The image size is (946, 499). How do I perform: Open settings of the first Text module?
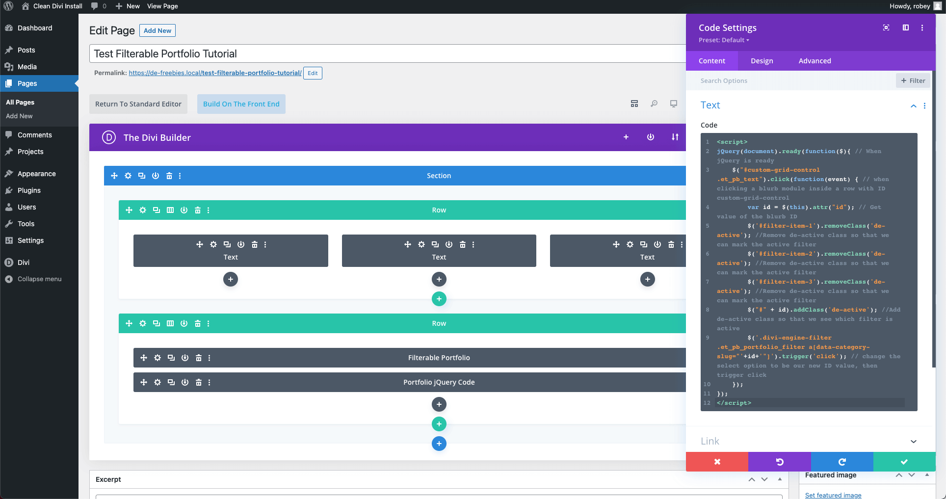coord(213,244)
